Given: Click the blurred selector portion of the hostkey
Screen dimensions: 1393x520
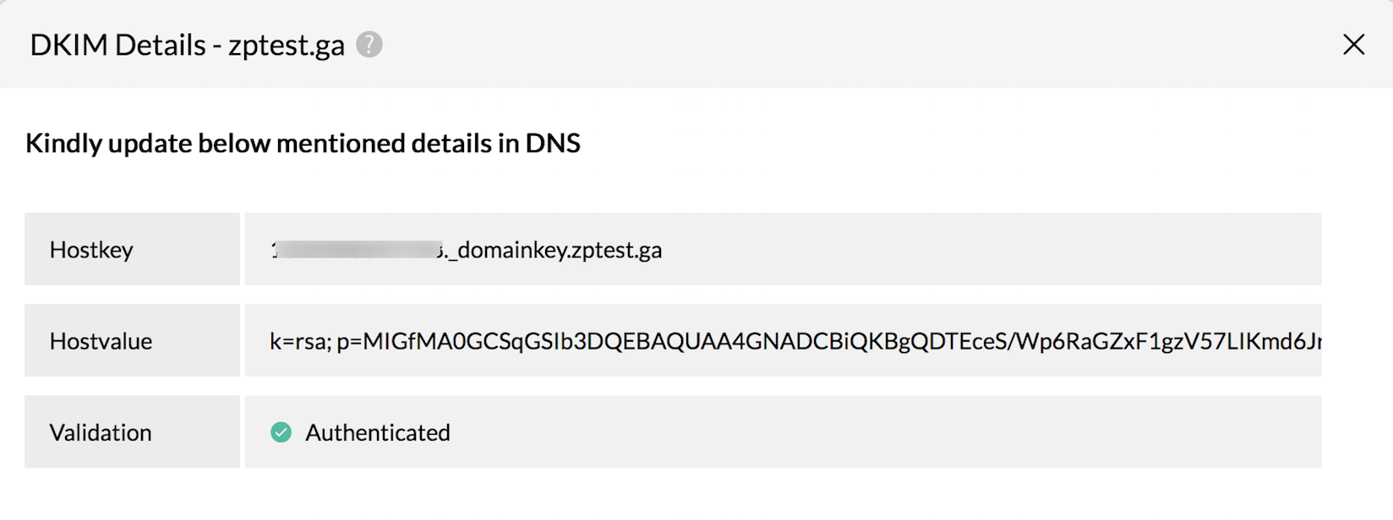Looking at the screenshot, I should pos(357,250).
